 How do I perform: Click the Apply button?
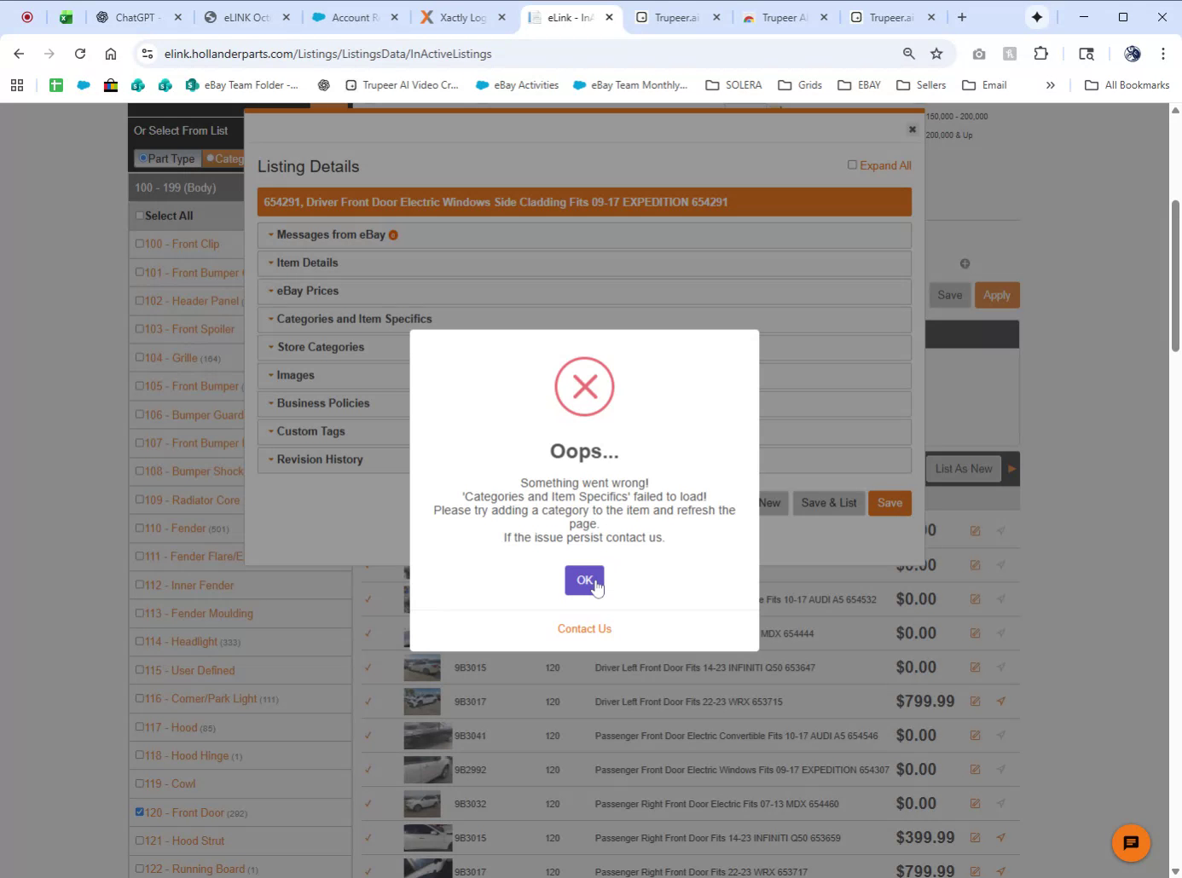[x=997, y=295]
